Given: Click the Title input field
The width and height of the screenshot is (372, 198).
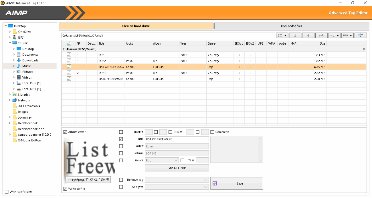Looking at the screenshot, I should click(x=177, y=139).
